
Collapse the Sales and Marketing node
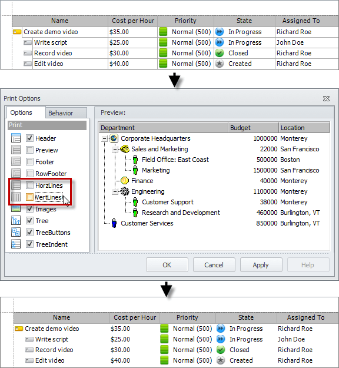[x=115, y=150]
